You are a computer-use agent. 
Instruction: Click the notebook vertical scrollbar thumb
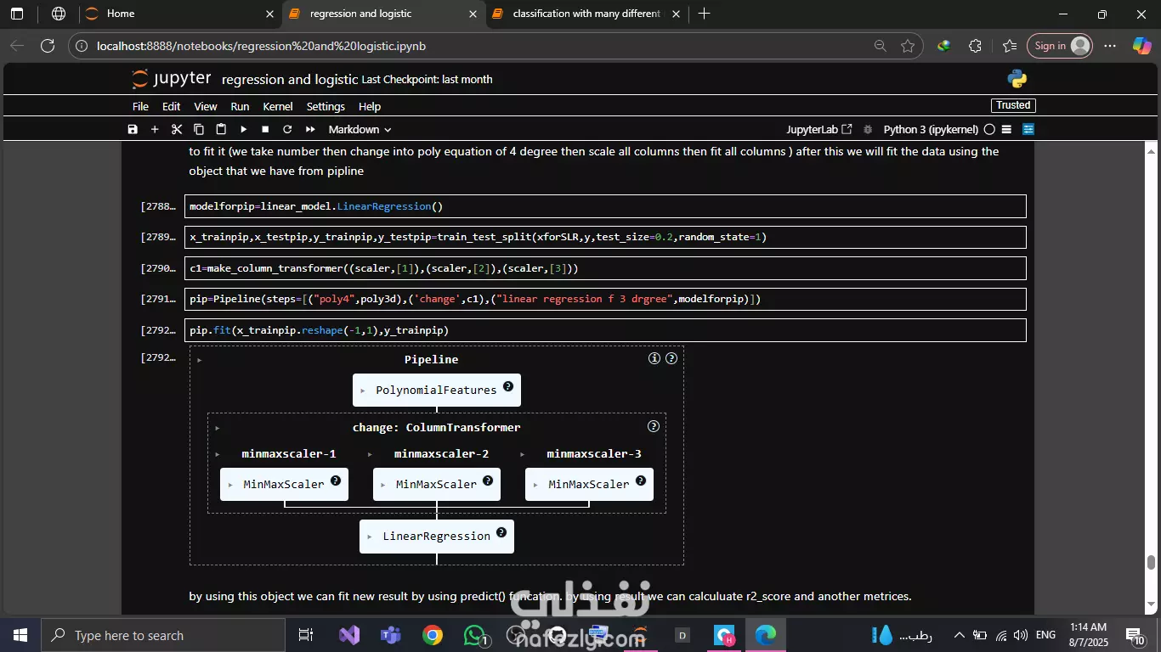[1152, 562]
